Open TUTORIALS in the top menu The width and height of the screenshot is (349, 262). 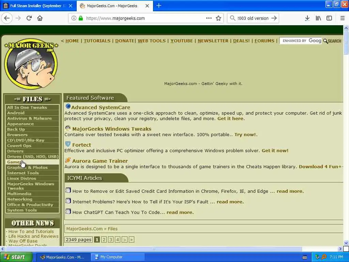[x=97, y=41]
